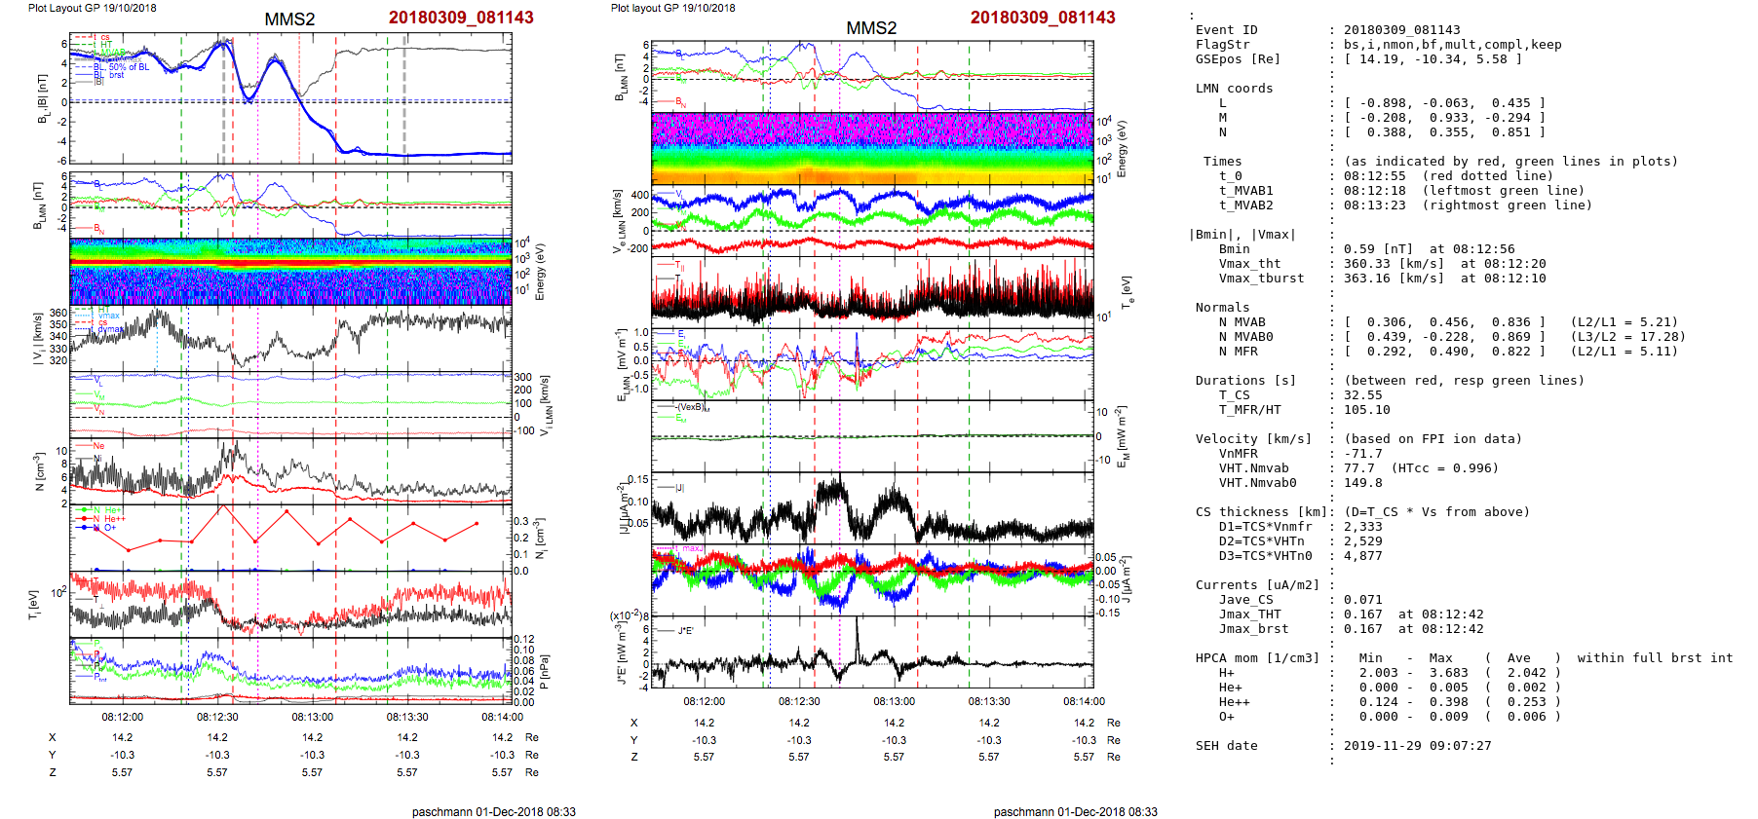Screen dimensions: 1758x819
Task: Click the 't_MVAB1' time label
Action: coord(1245,191)
